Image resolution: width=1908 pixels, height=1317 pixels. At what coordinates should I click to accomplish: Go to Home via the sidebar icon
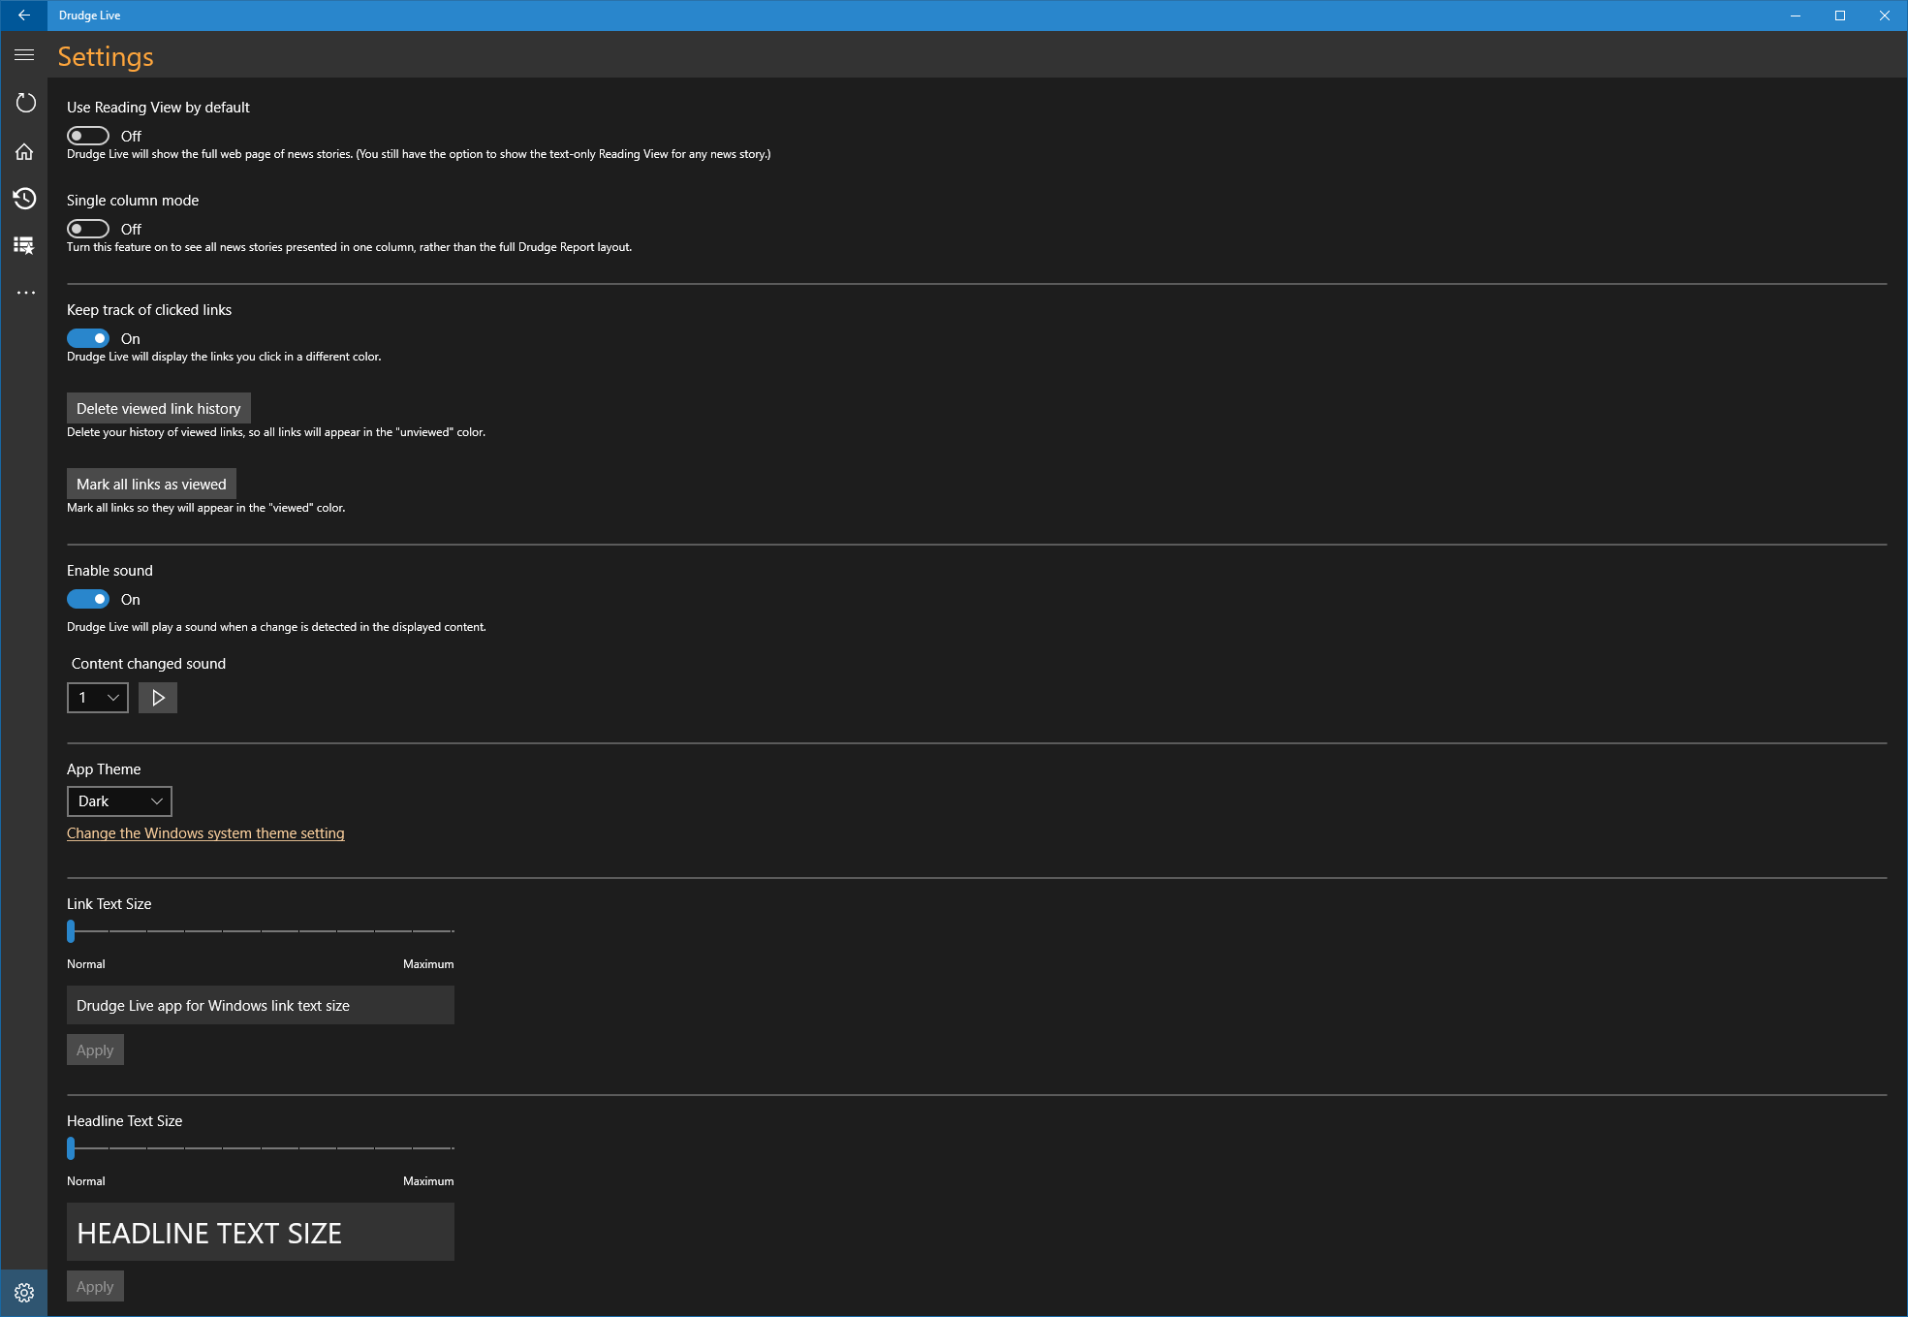tap(24, 151)
